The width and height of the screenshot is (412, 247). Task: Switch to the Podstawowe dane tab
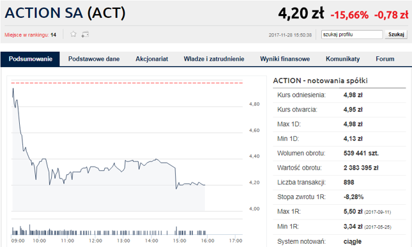pos(94,59)
